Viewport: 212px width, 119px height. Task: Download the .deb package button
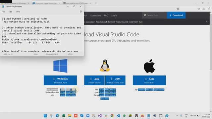(94, 80)
